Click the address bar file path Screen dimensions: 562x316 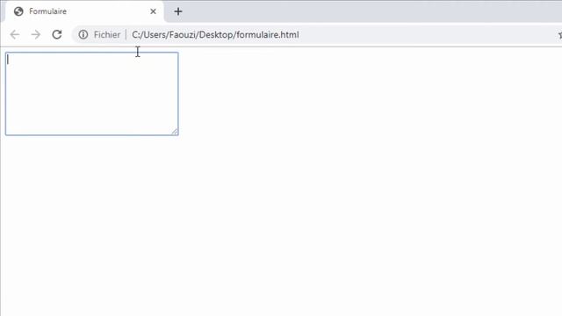click(x=215, y=35)
